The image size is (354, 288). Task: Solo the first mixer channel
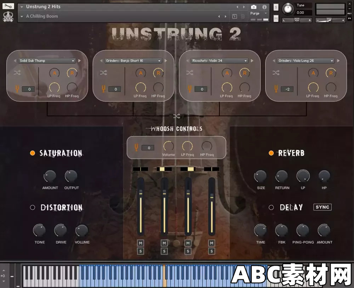[141, 251]
